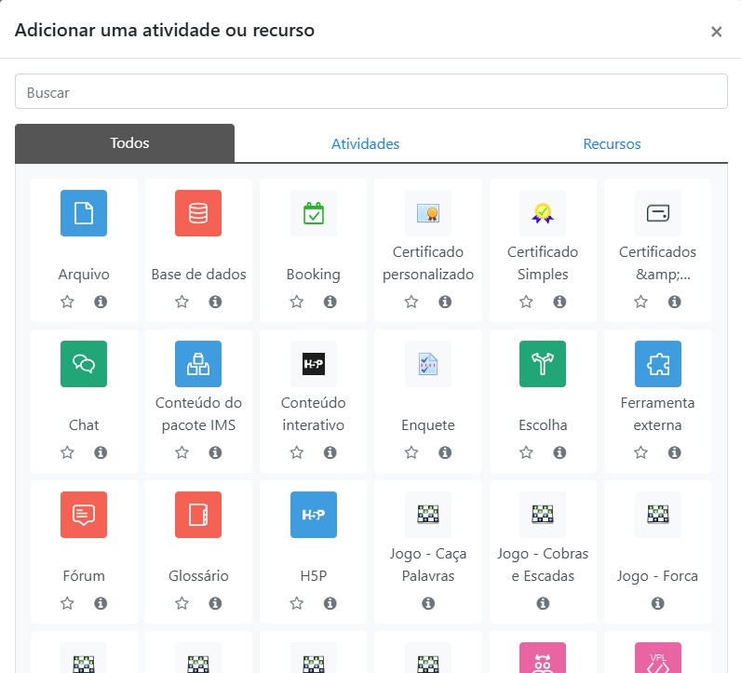Screen dimensions: 741x673
Task: Select the Conteúdo do pacote IMS icon
Action: 198,364
